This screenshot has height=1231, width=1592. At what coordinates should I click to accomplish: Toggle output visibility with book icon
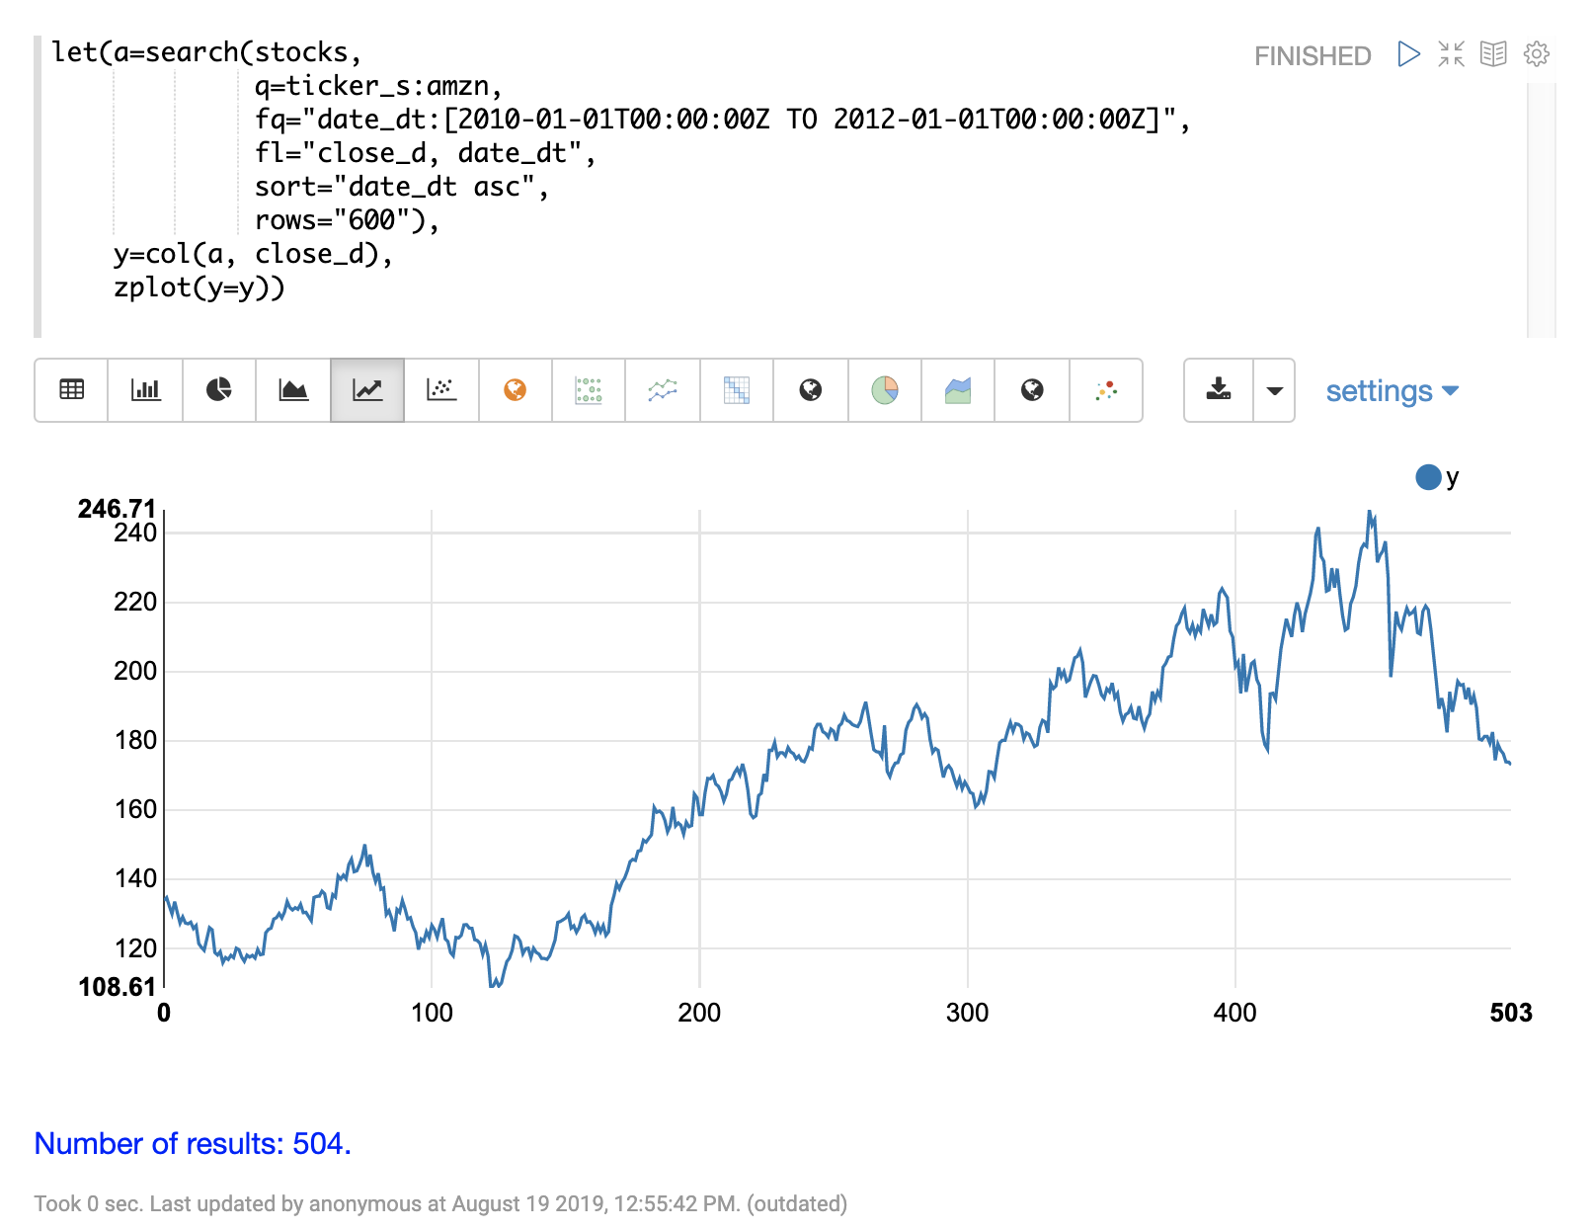(1493, 54)
